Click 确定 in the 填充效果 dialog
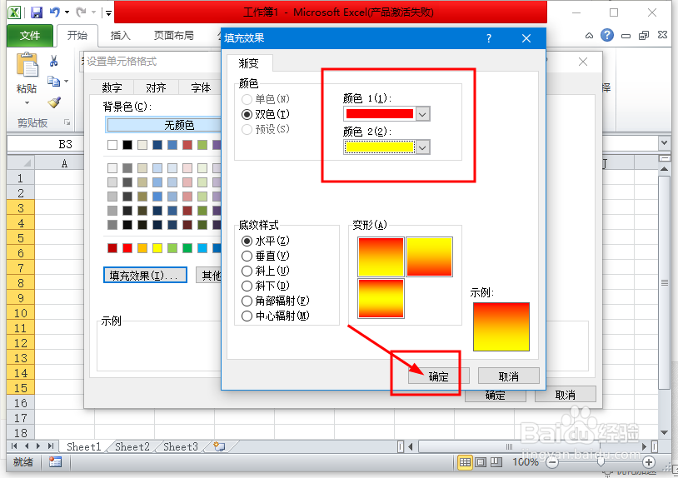Viewport: 678px width, 478px height. click(438, 376)
